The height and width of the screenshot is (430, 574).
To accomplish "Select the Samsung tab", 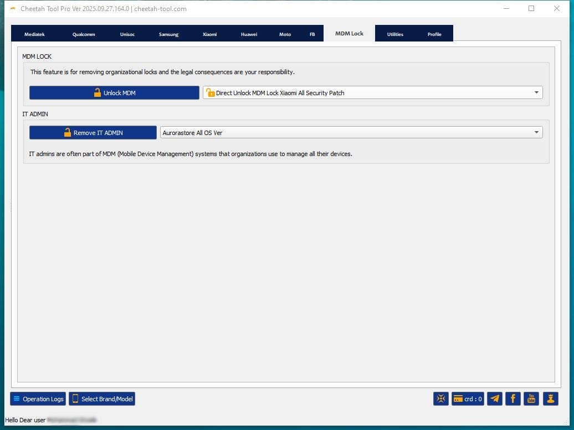I will point(168,34).
